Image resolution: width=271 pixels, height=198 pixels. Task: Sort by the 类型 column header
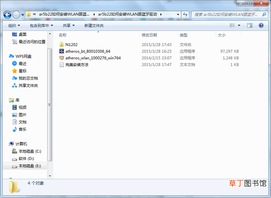(183, 35)
